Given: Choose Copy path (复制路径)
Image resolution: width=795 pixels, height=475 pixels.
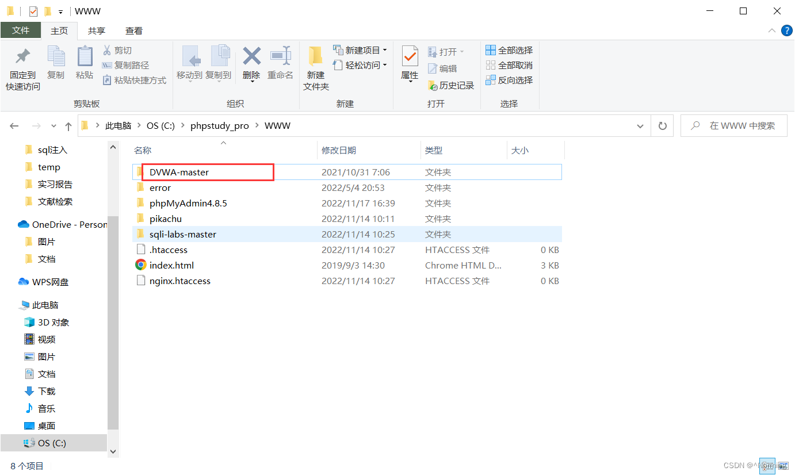Looking at the screenshot, I should pyautogui.click(x=125, y=66).
